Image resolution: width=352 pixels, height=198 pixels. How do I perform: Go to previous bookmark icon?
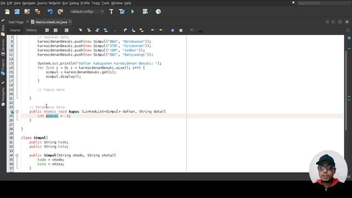[x=125, y=30]
